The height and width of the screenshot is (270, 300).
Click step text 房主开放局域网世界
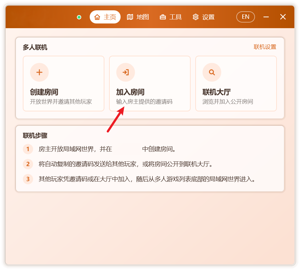pos(66,149)
